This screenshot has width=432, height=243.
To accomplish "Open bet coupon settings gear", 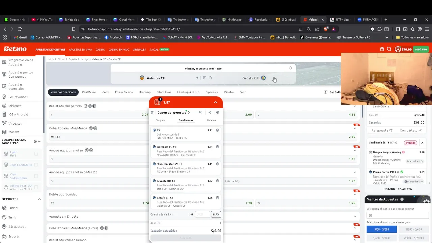I will click(218, 112).
